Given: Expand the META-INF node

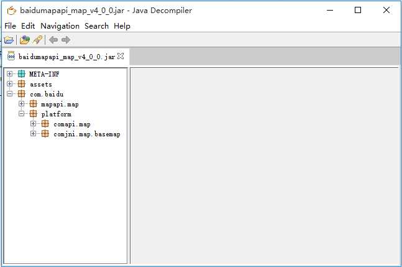Looking at the screenshot, I should coord(9,74).
